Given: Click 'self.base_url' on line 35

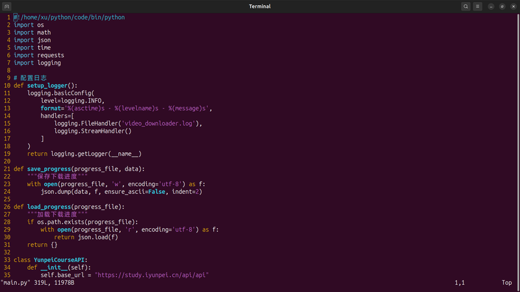Looking at the screenshot, I should pos(62,275).
